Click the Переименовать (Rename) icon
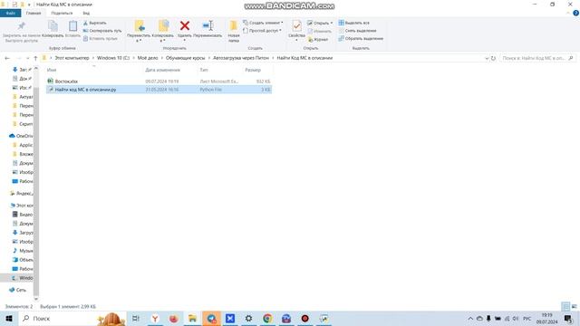The width and height of the screenshot is (580, 326). click(x=208, y=26)
